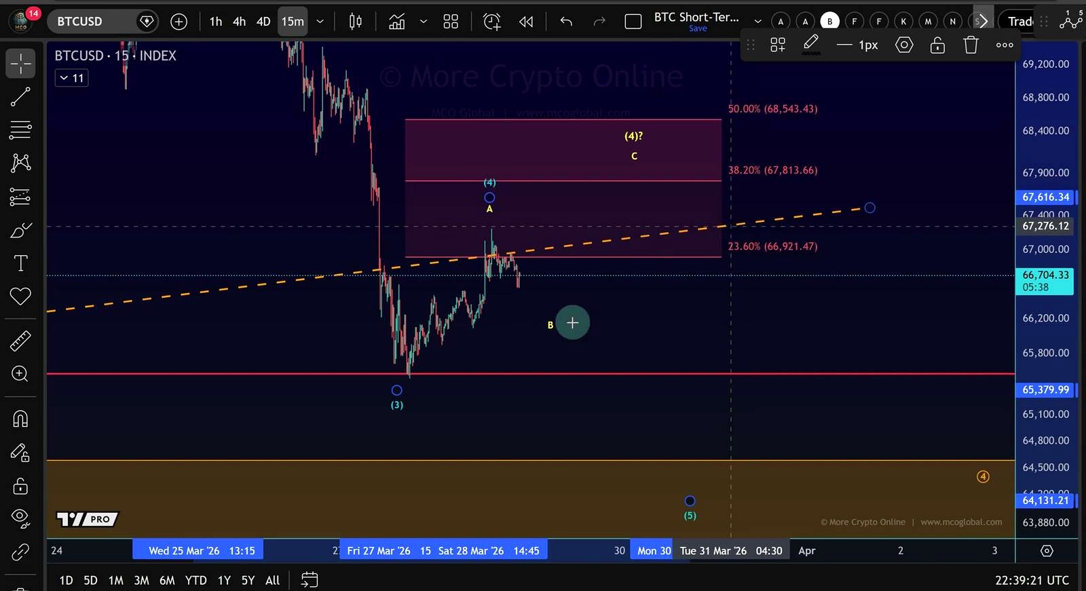This screenshot has width=1086, height=591.
Task: Click the BTC Short-Ter... layout name
Action: pyautogui.click(x=696, y=17)
